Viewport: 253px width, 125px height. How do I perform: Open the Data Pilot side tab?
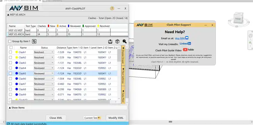(123, 95)
